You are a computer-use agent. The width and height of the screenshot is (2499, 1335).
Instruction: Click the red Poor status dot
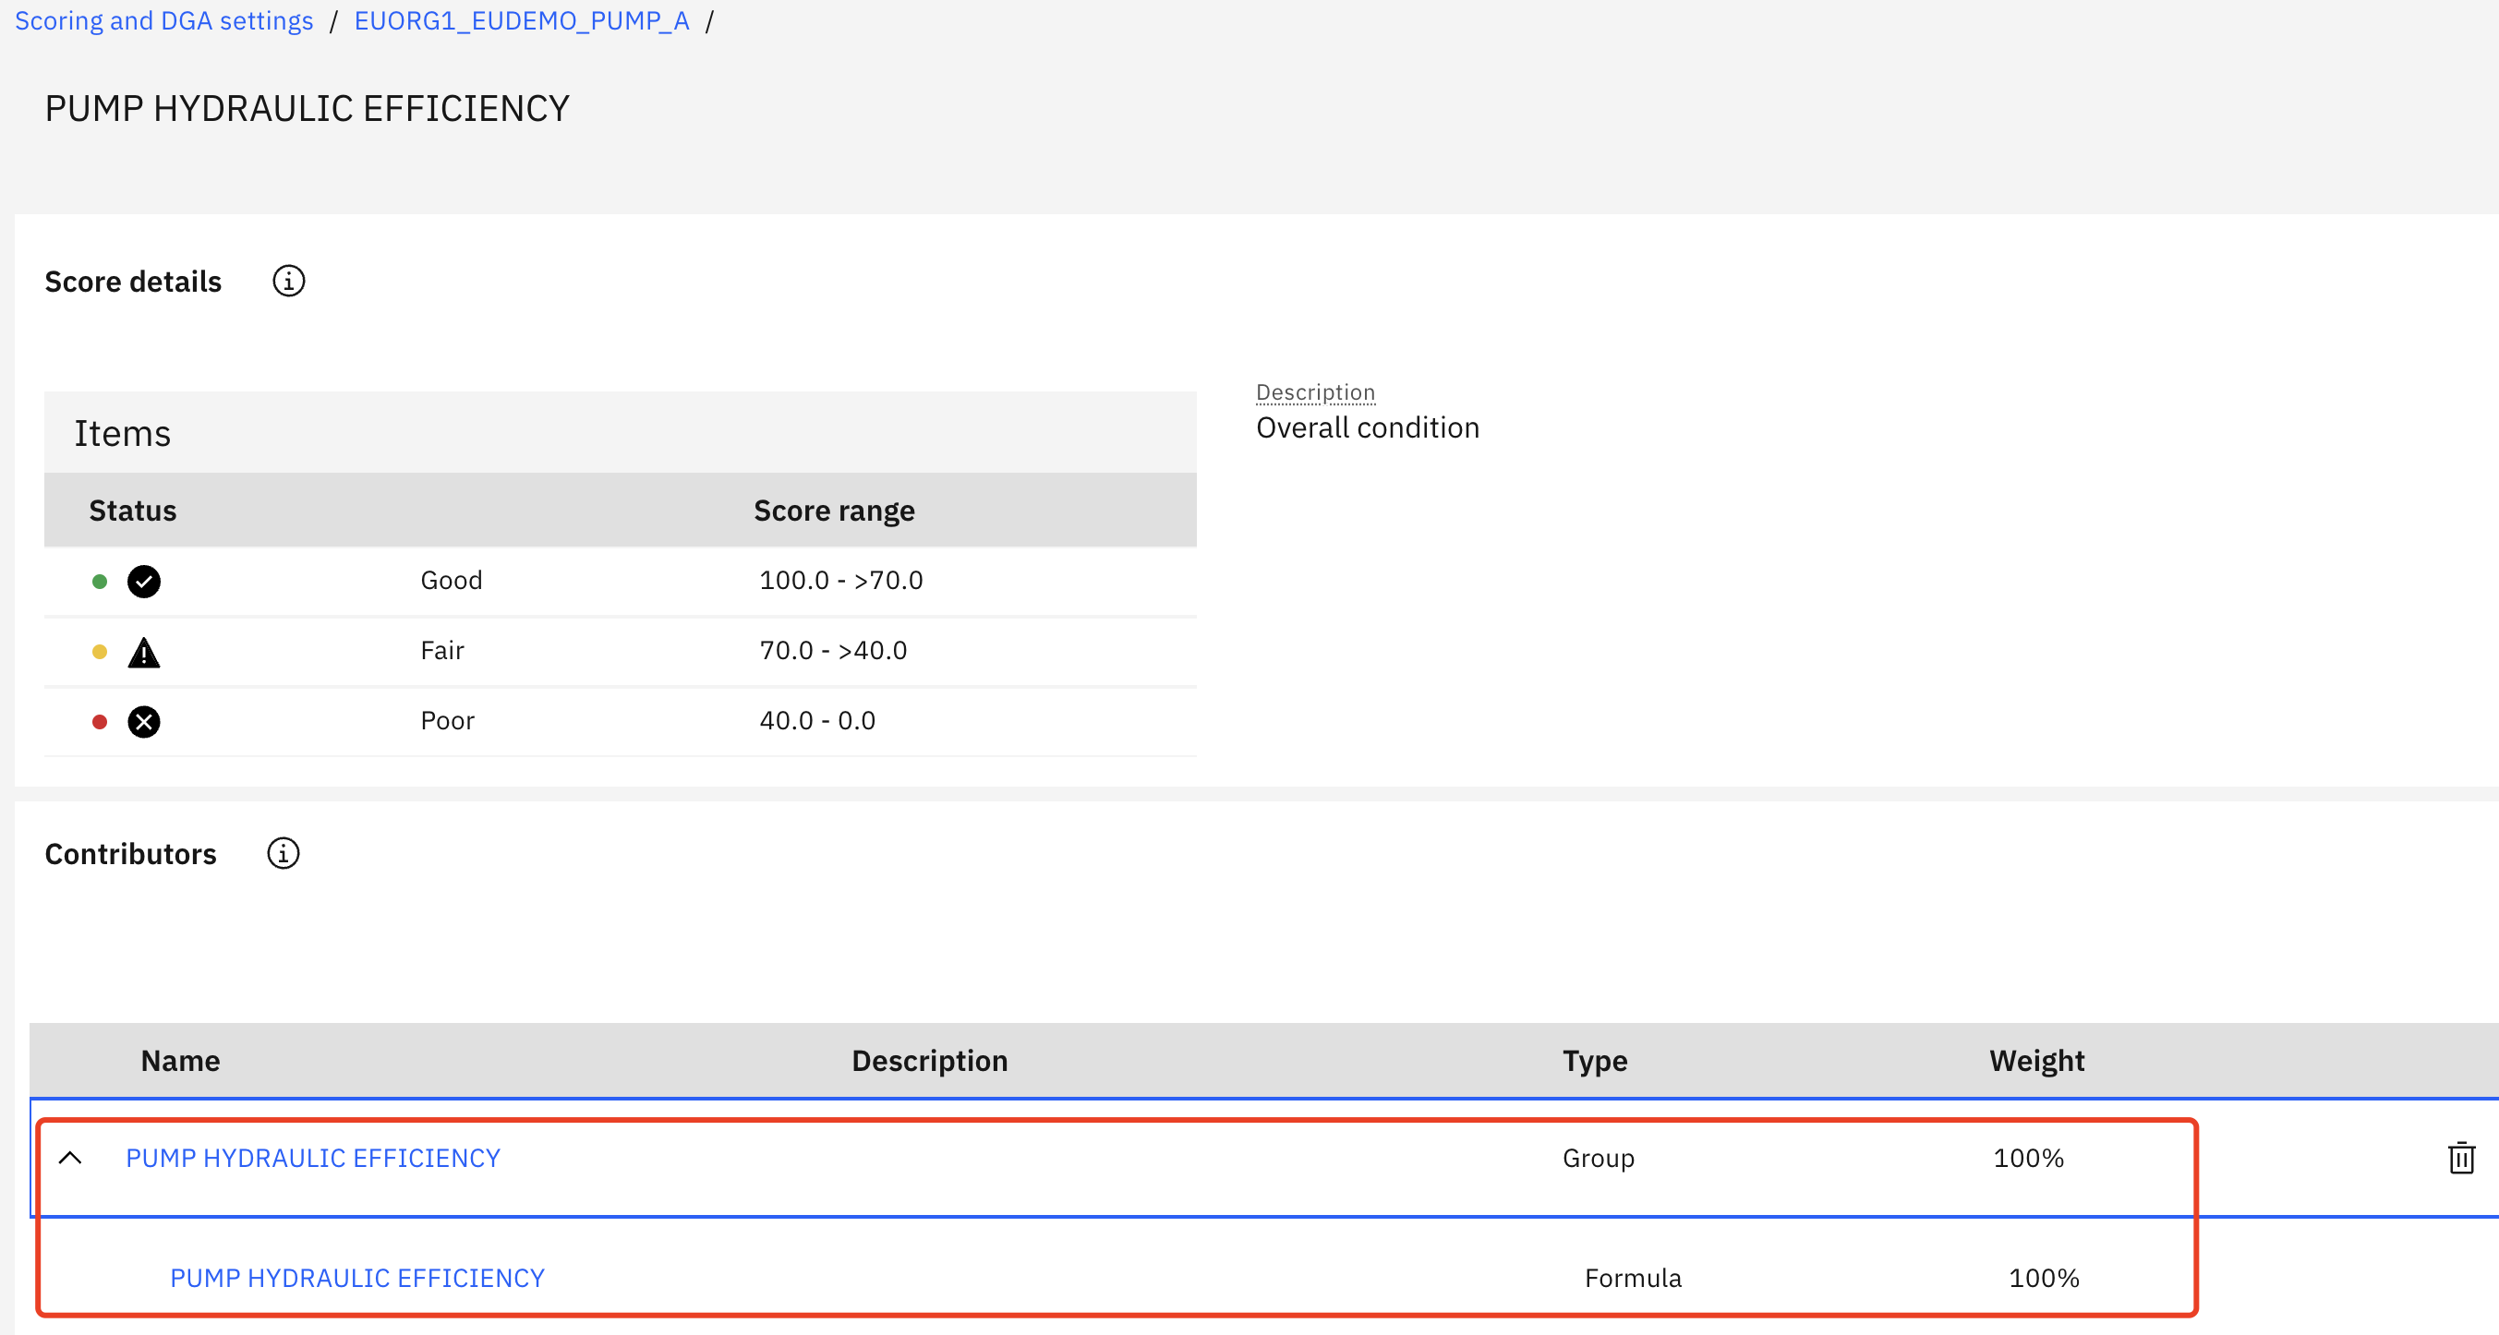pos(99,721)
